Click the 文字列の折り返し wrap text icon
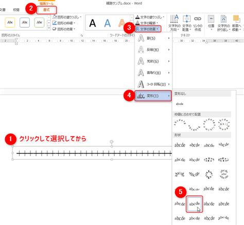The width and height of the screenshot is (244, 225). (x=223, y=23)
